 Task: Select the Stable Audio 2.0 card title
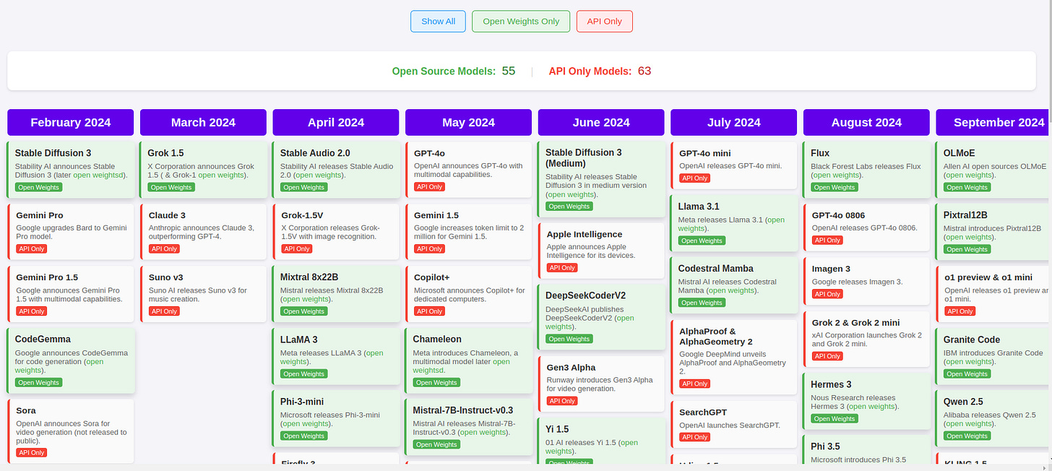coord(315,153)
